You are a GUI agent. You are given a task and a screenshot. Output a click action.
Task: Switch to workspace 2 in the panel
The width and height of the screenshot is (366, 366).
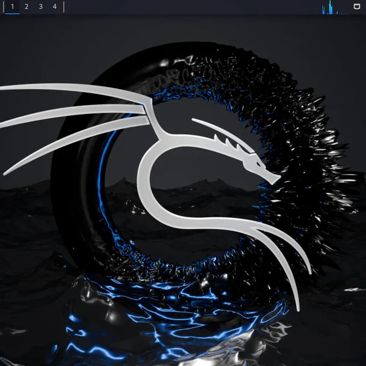tap(26, 7)
